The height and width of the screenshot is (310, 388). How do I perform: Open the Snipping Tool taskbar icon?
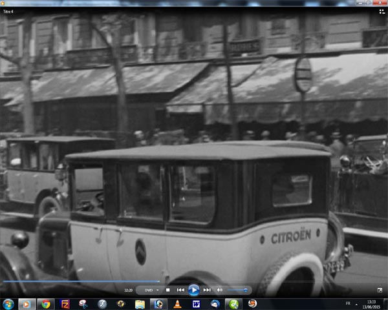(83, 304)
